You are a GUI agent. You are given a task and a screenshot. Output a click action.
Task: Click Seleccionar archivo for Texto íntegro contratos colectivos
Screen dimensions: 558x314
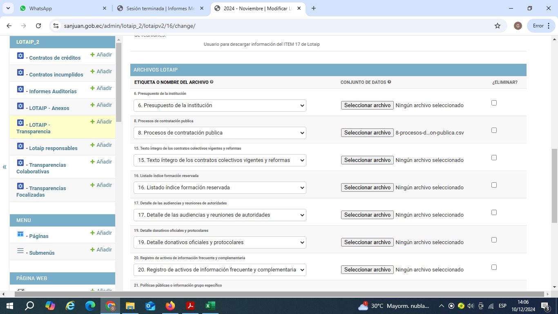(367, 160)
